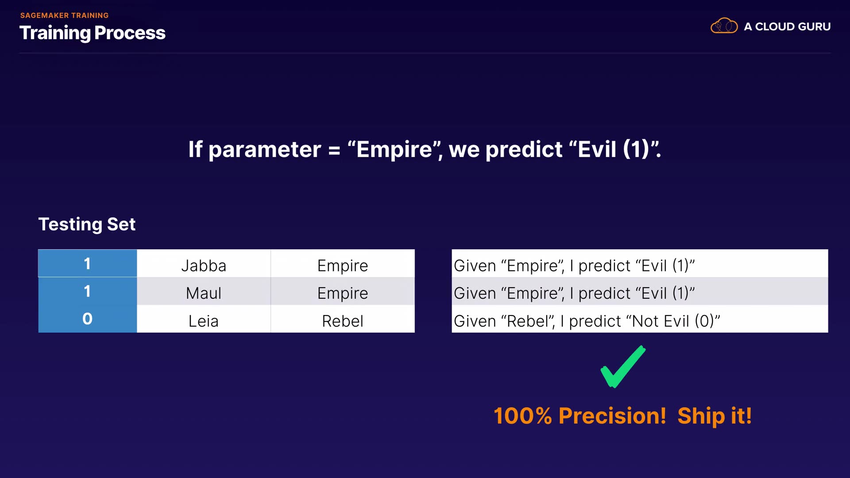This screenshot has height=478, width=850.
Task: Click the A Cloud Guru cloud logo icon
Action: (x=724, y=26)
